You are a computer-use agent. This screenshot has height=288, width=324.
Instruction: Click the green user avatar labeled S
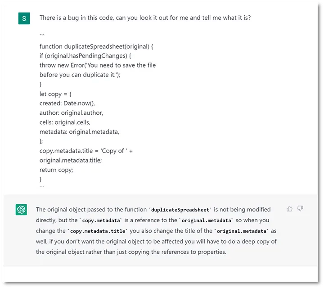[24, 18]
